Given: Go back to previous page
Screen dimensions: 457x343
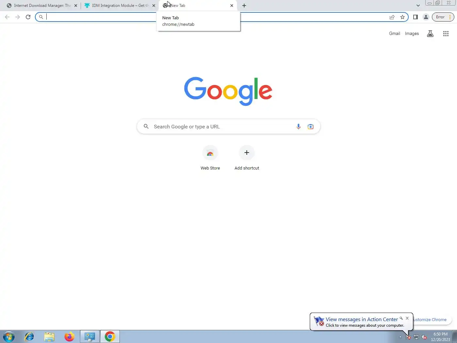Looking at the screenshot, I should [x=7, y=17].
